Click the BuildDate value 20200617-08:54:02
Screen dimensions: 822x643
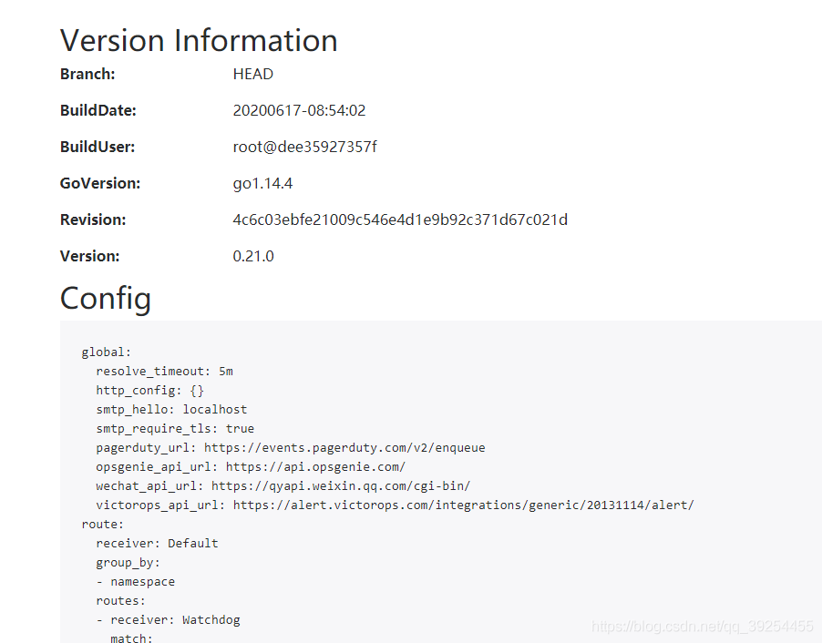click(x=299, y=110)
